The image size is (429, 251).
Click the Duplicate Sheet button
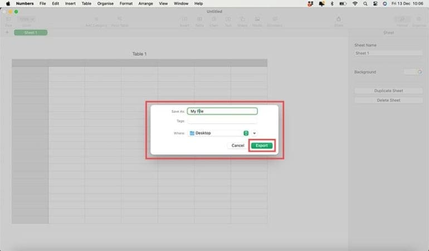(x=388, y=91)
